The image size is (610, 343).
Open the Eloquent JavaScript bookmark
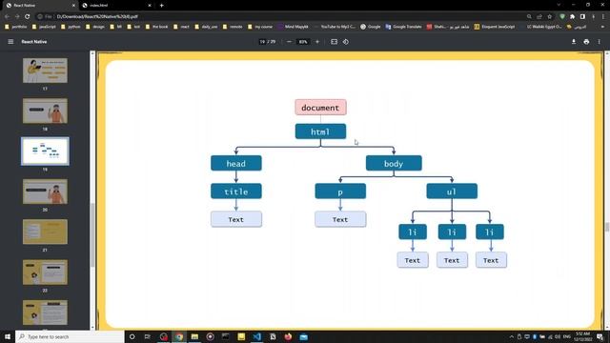point(495,27)
